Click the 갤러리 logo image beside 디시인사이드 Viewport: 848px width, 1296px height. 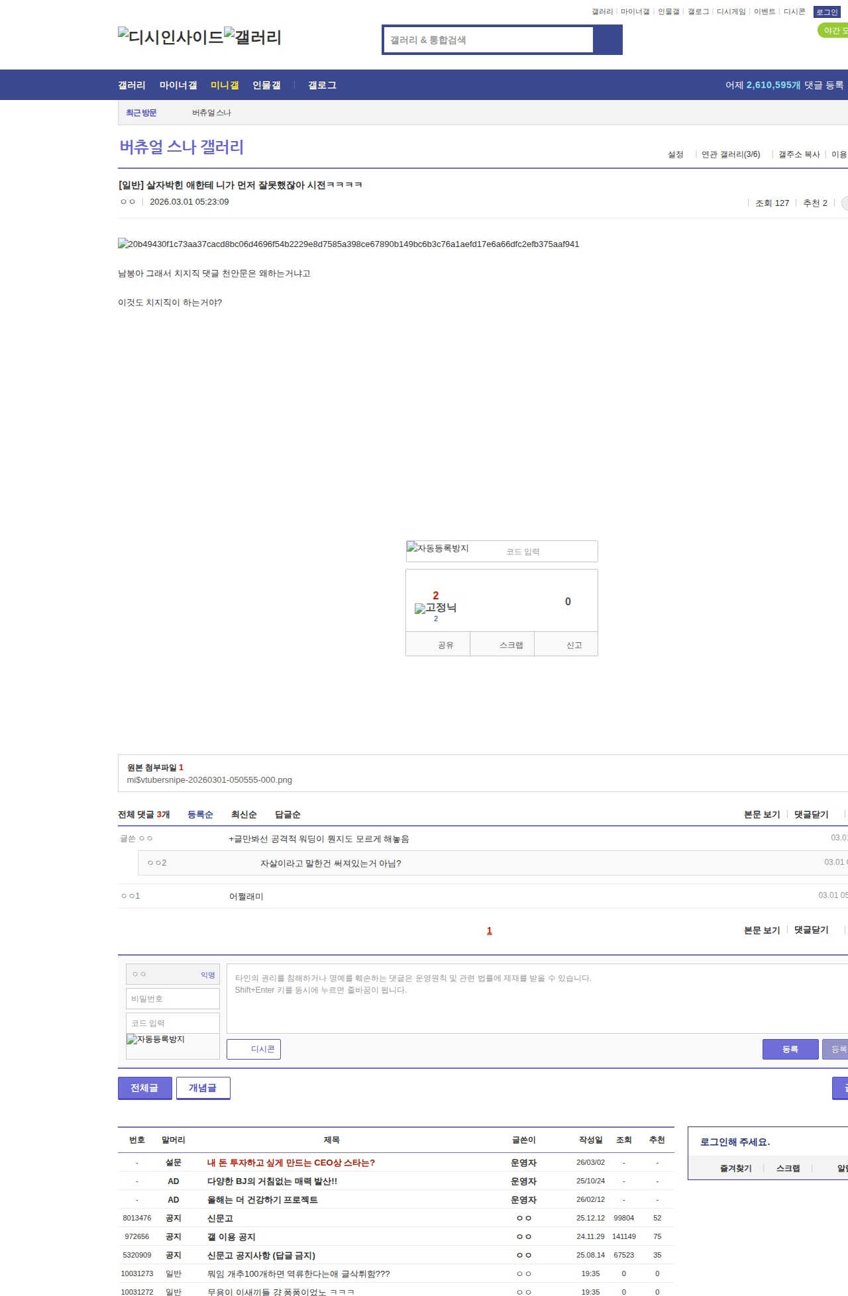click(x=252, y=36)
